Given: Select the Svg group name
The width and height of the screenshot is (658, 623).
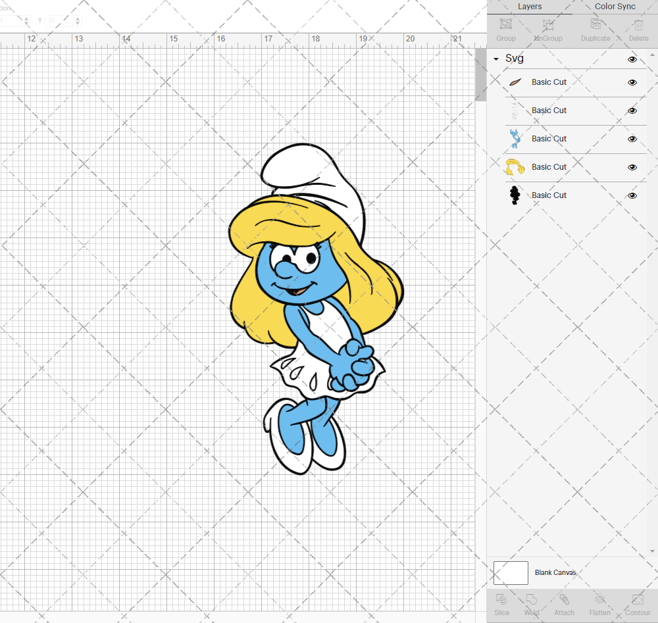Looking at the screenshot, I should point(514,59).
